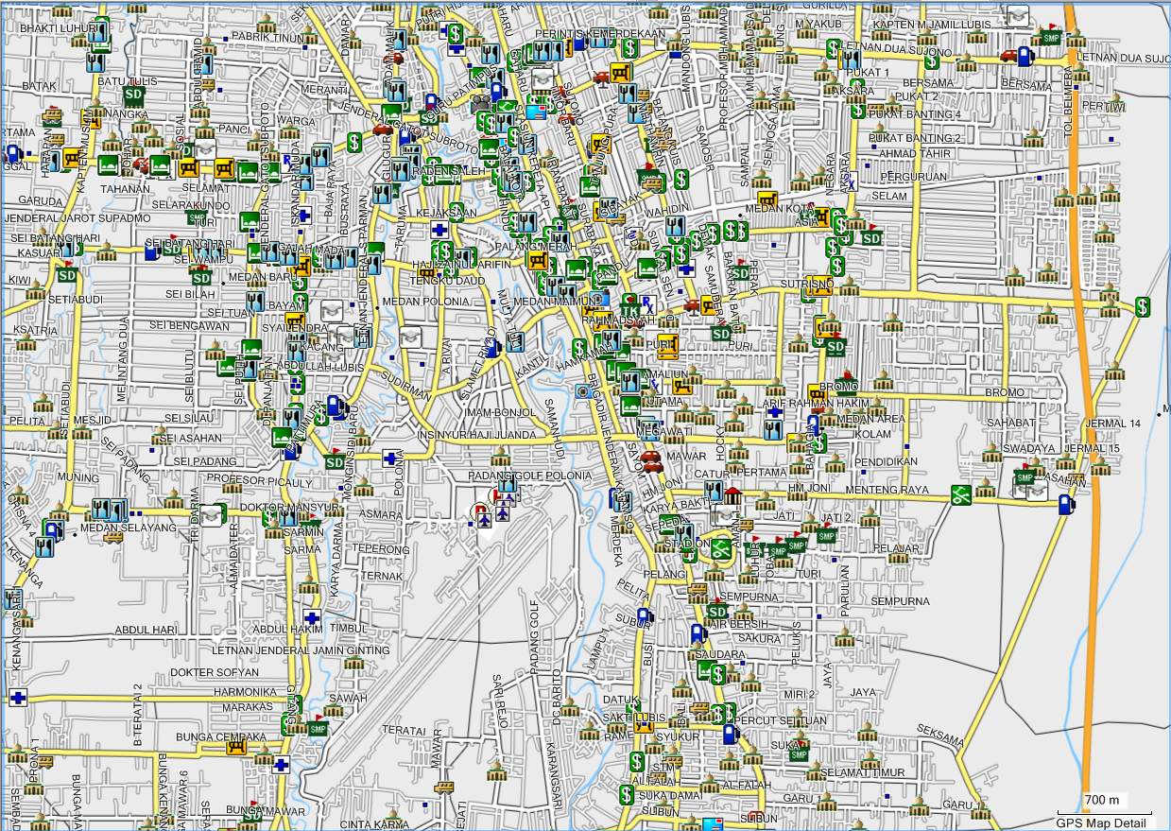The image size is (1171, 831).
Task: Click the Seksama road label
Action: point(939,735)
